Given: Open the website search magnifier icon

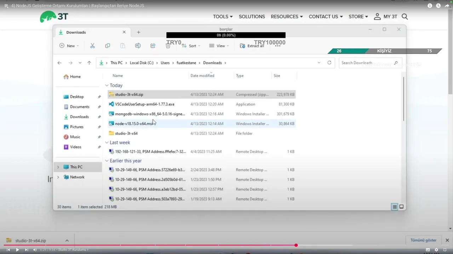Looking at the screenshot, I should [x=405, y=17].
